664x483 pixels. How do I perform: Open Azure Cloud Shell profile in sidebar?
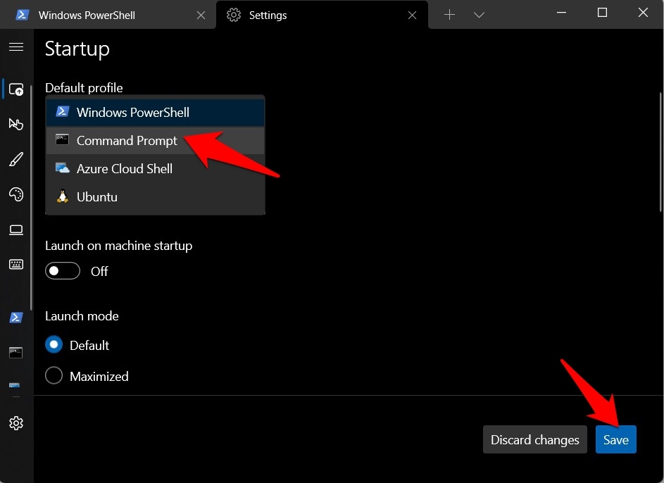(14, 385)
